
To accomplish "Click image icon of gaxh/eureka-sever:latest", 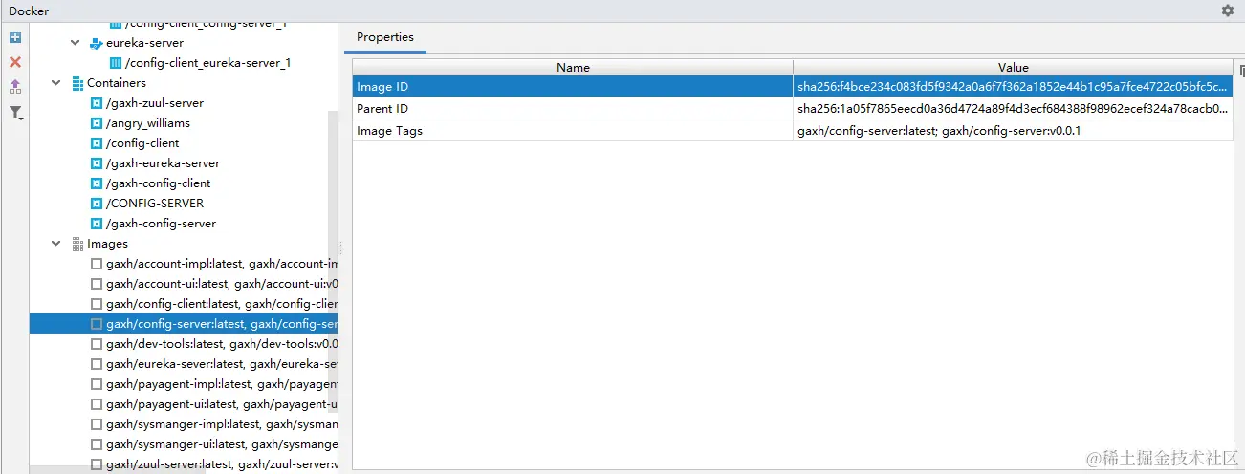I will point(96,364).
